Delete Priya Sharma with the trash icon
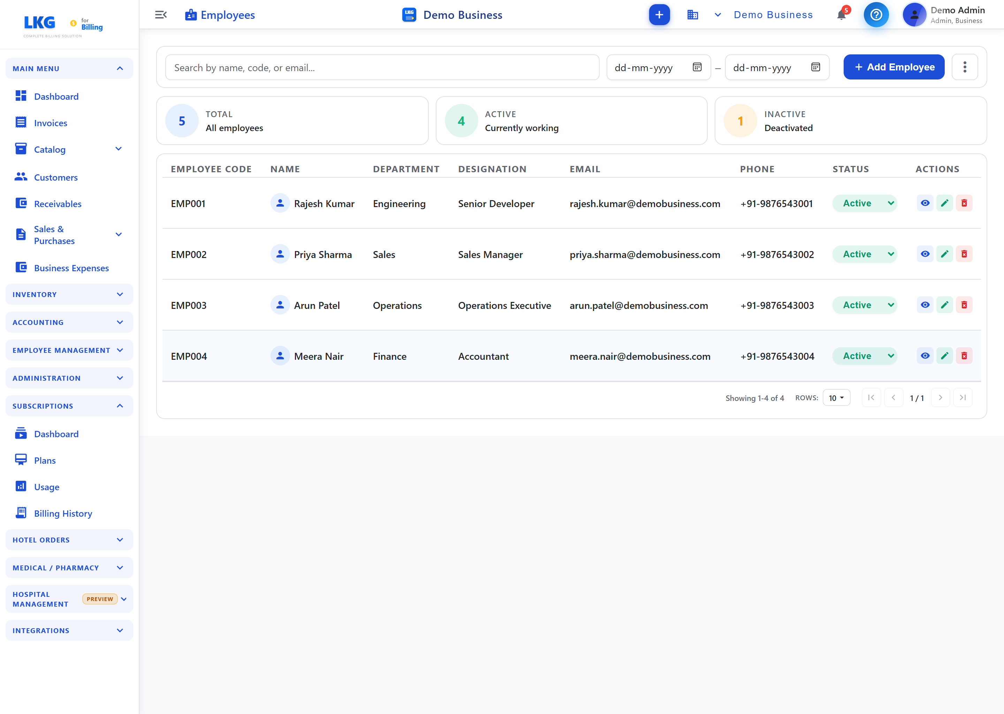 964,254
